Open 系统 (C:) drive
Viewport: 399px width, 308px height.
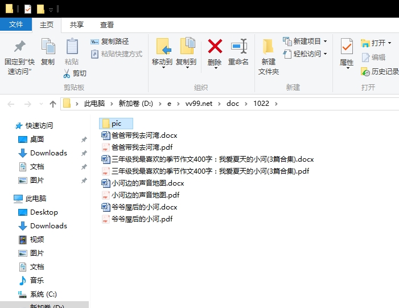point(43,294)
